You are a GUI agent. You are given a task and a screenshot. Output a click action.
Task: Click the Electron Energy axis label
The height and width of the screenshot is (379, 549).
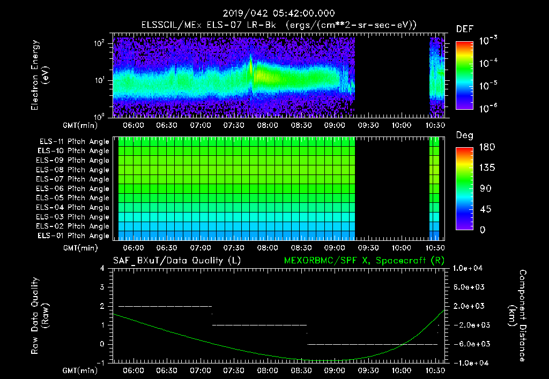click(x=39, y=75)
